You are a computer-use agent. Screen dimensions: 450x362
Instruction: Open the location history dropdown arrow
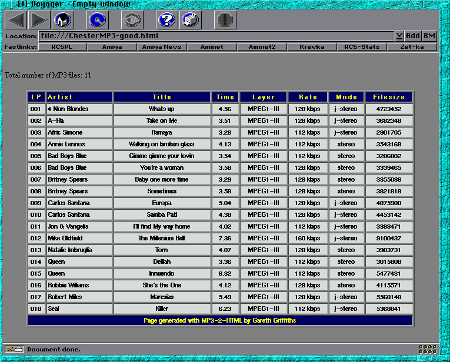coord(399,36)
